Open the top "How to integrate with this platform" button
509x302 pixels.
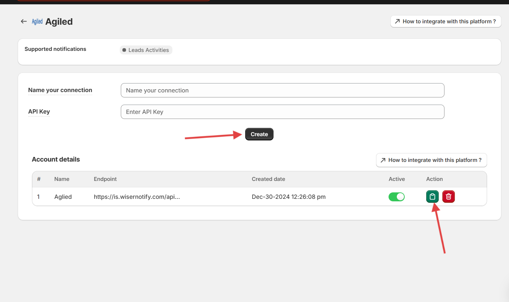[x=446, y=21]
